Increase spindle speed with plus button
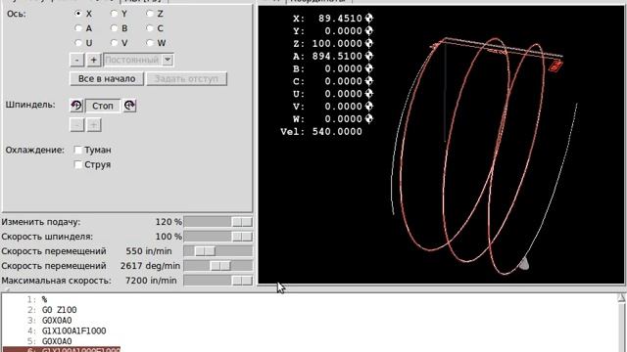 coord(94,125)
